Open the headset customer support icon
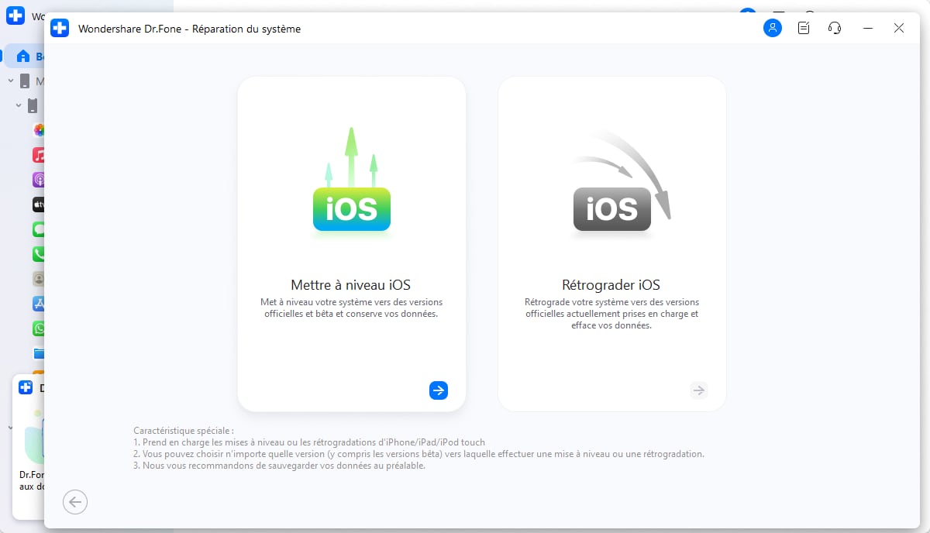Image resolution: width=930 pixels, height=533 pixels. (x=835, y=28)
